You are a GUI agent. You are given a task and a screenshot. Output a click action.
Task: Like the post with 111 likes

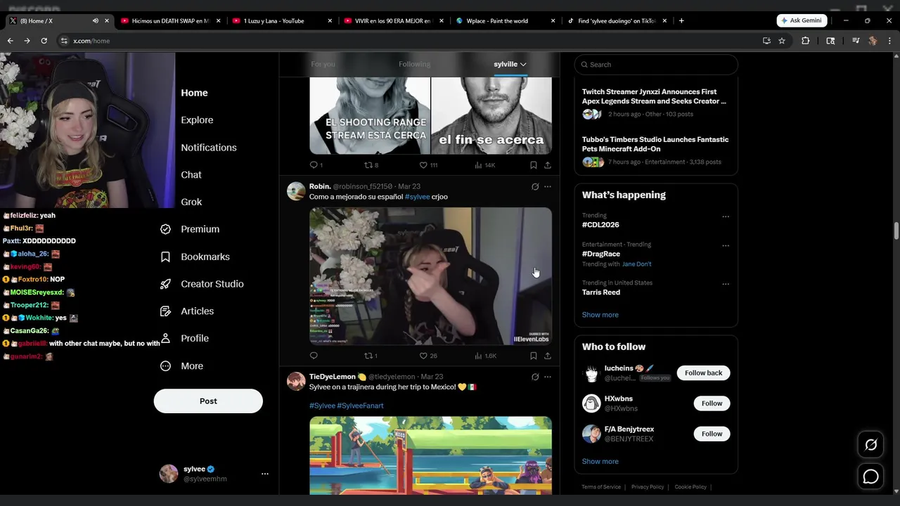[x=428, y=165]
